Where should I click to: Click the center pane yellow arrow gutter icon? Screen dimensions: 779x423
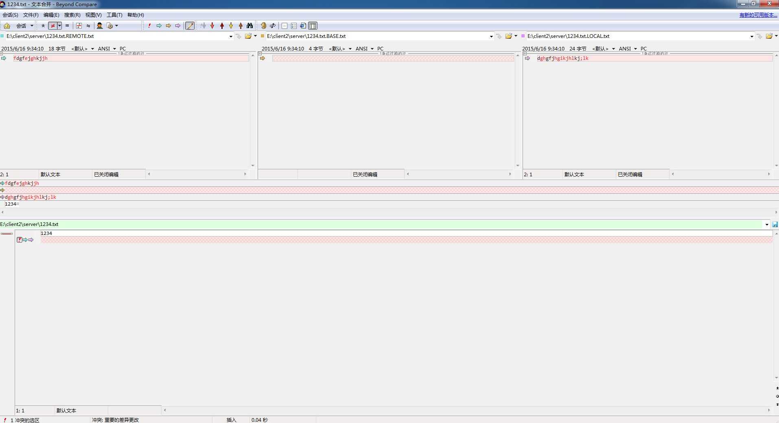[263, 58]
